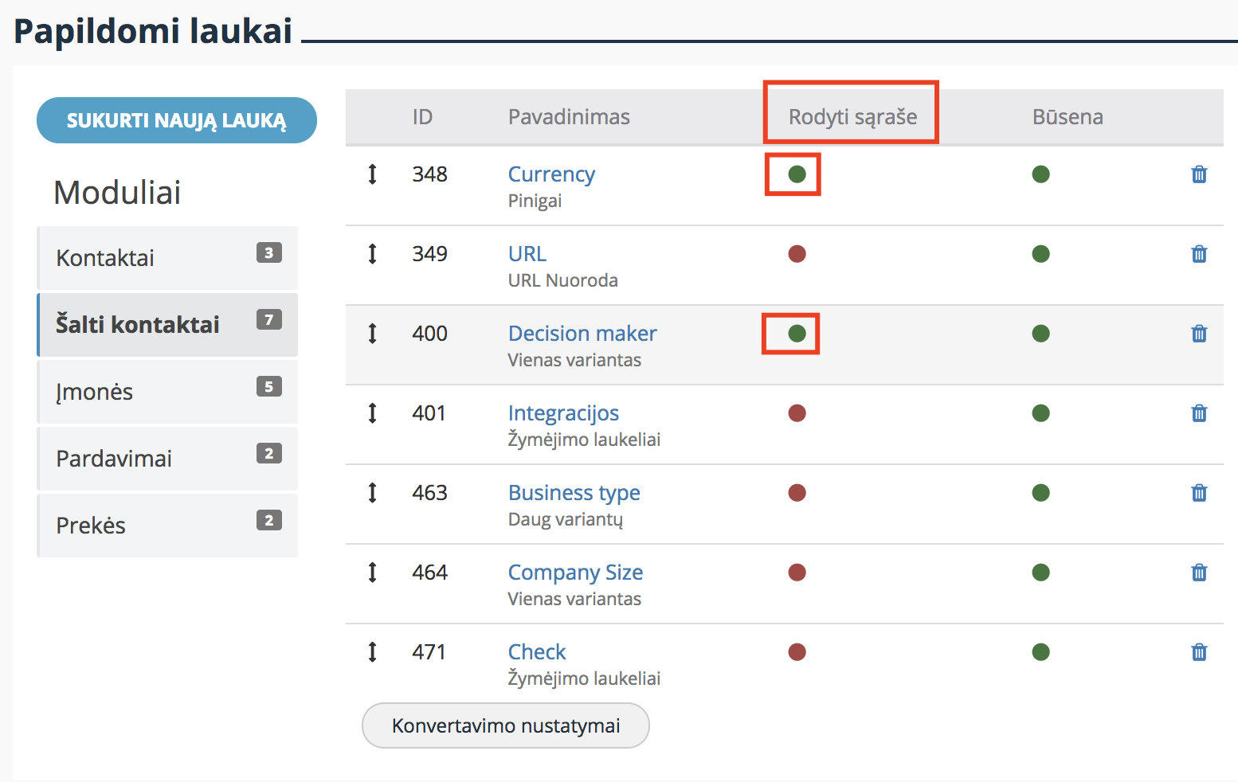Enable Rodyti sąraše for Check field
Viewport: 1238px width, 782px height.
(x=797, y=652)
